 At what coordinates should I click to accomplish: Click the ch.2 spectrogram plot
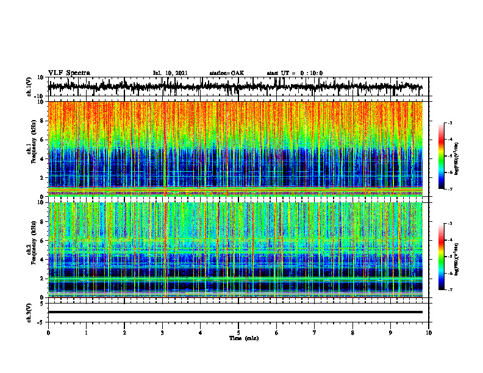pyautogui.click(x=235, y=250)
